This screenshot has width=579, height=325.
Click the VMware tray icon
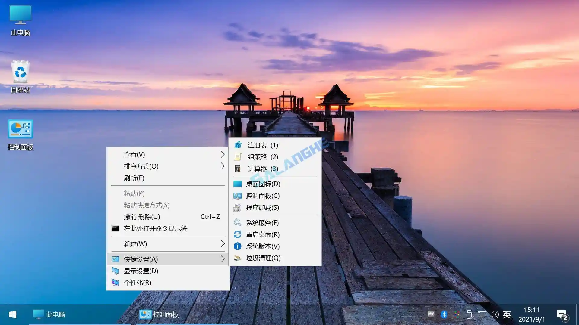pos(431,314)
